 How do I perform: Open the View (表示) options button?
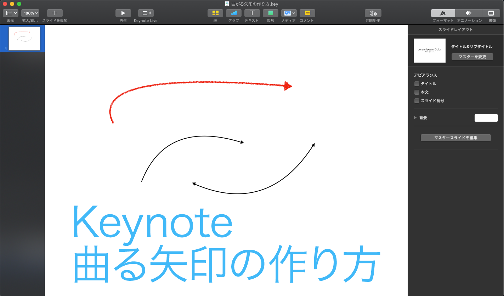[11, 13]
